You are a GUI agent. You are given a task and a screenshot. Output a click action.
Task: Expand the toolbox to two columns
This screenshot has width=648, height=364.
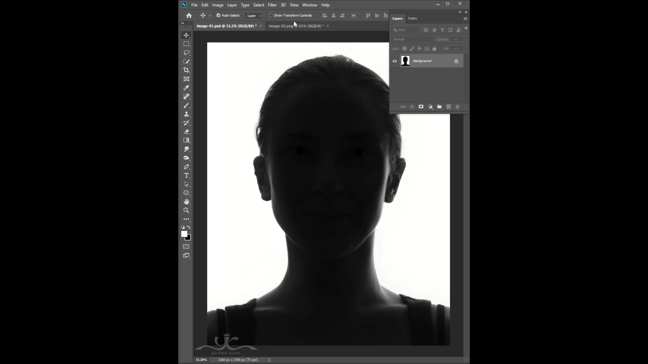pyautogui.click(x=183, y=23)
